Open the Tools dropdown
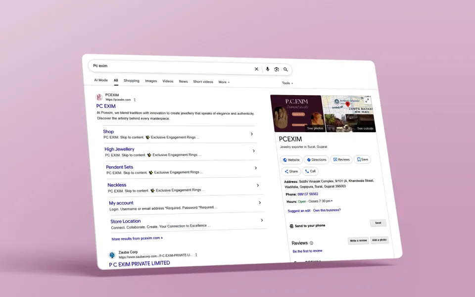Screen dimensions: 475x297 coord(287,83)
